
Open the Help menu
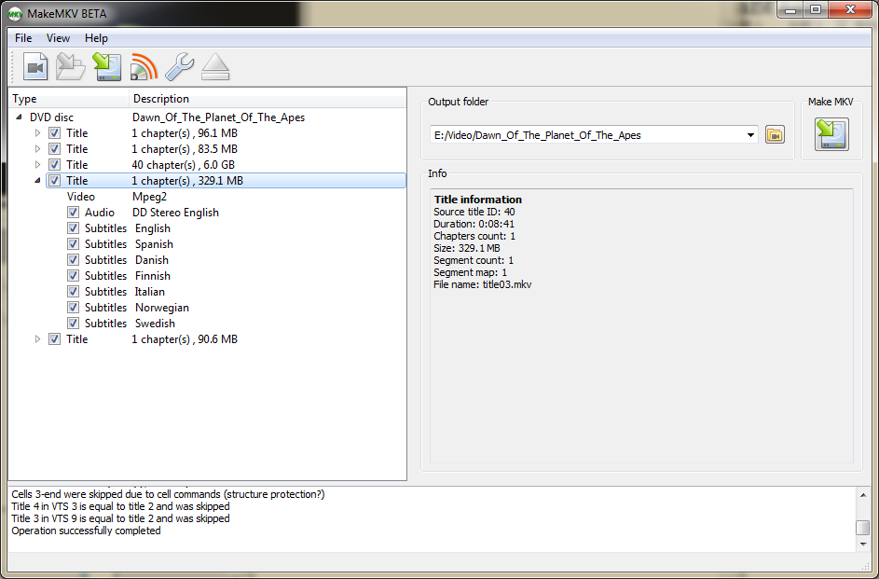coord(95,38)
